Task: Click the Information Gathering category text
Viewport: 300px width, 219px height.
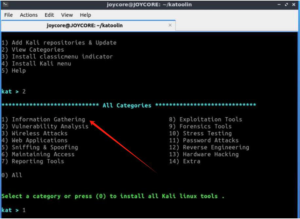Action: click(48, 119)
